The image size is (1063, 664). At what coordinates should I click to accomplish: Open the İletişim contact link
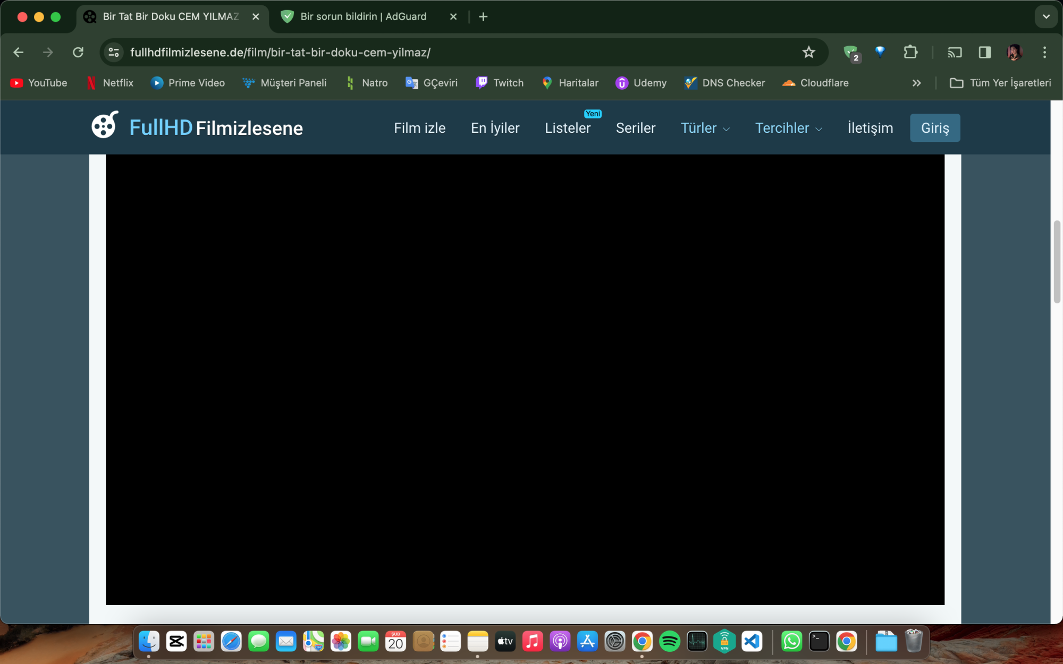pyautogui.click(x=870, y=128)
